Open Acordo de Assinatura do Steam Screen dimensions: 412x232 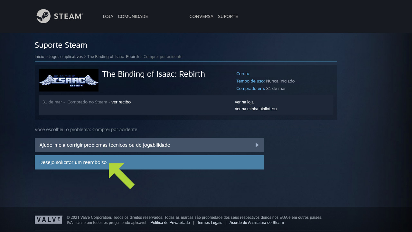(257, 223)
